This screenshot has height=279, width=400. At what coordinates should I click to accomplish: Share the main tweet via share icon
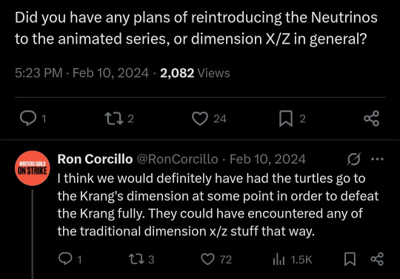coord(371,118)
